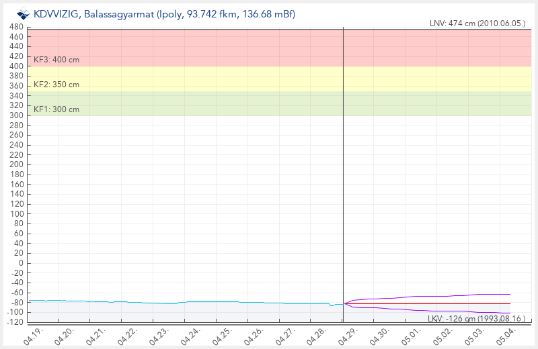The height and width of the screenshot is (349, 538).
Task: Click the 0 value on the y-axis
Action: (x=20, y=263)
